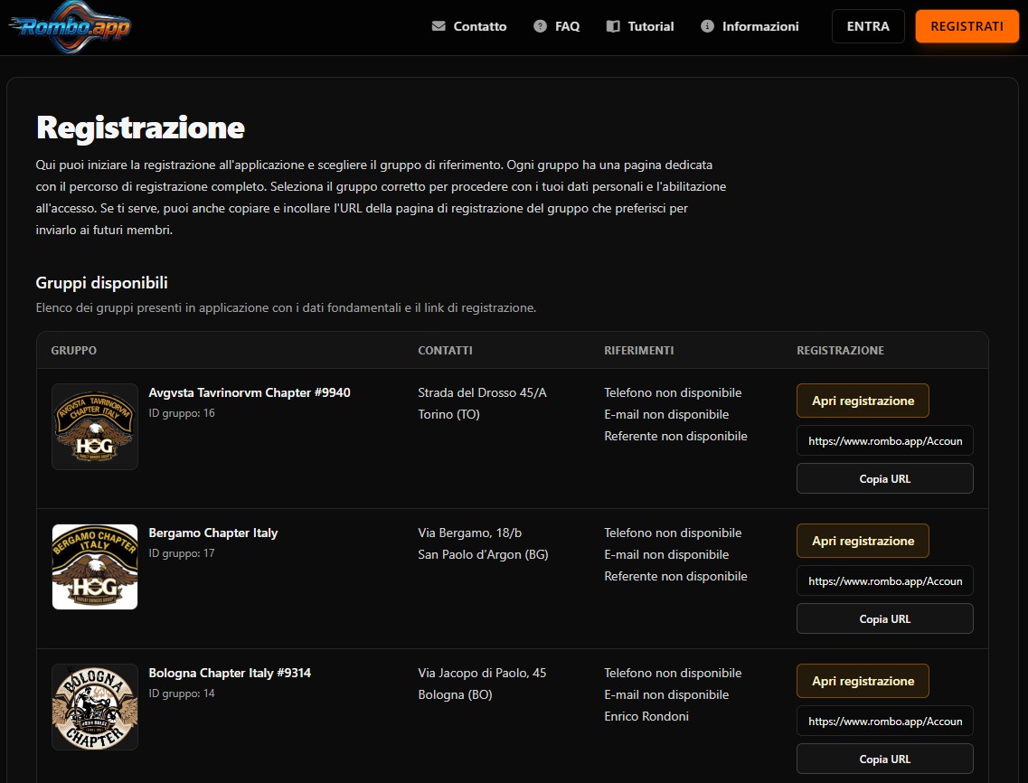
Task: Click the REGISTRAZIONE column header
Action: pos(841,351)
